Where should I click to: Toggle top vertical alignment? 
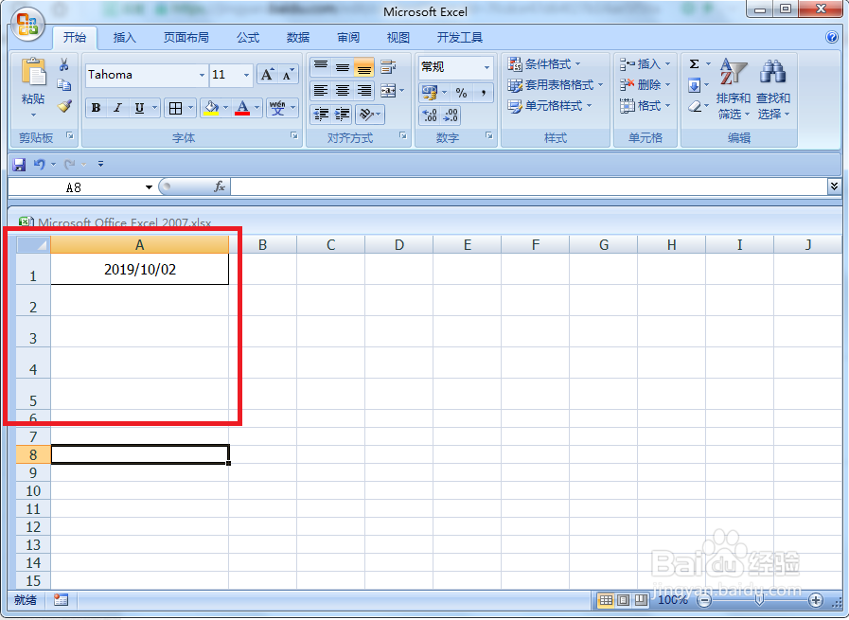point(321,67)
